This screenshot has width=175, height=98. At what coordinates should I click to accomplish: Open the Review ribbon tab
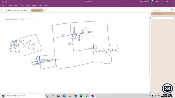click(34, 5)
